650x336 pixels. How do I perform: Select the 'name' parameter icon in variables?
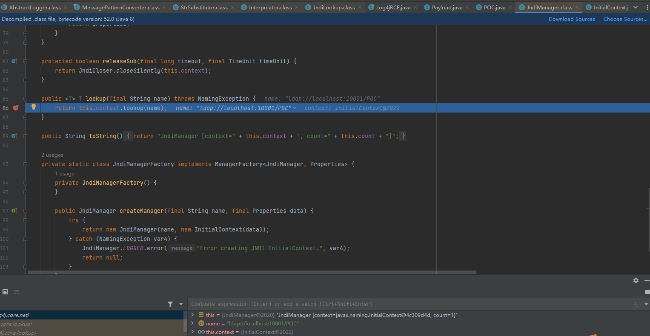click(x=201, y=324)
